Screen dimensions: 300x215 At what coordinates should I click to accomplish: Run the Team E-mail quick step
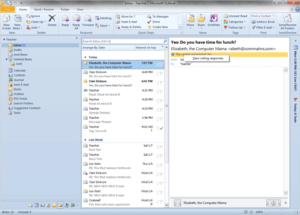[126, 22]
